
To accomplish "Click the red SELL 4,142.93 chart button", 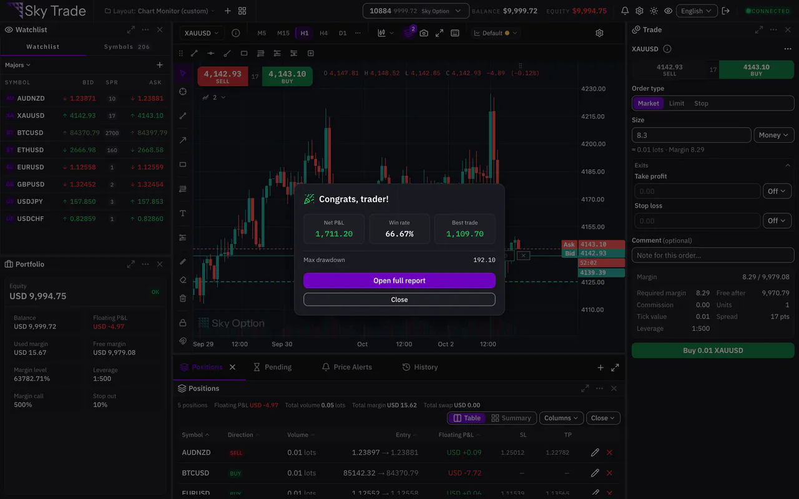I will click(223, 77).
